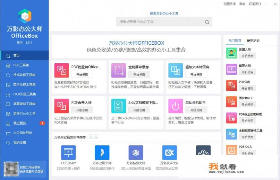Open OCR识别工具集 in the sidebar
The height and width of the screenshot is (180, 280).
25,94
